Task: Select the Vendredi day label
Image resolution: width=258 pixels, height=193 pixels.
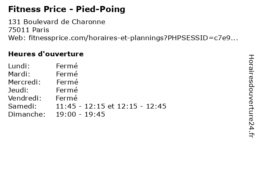Action: (x=25, y=98)
